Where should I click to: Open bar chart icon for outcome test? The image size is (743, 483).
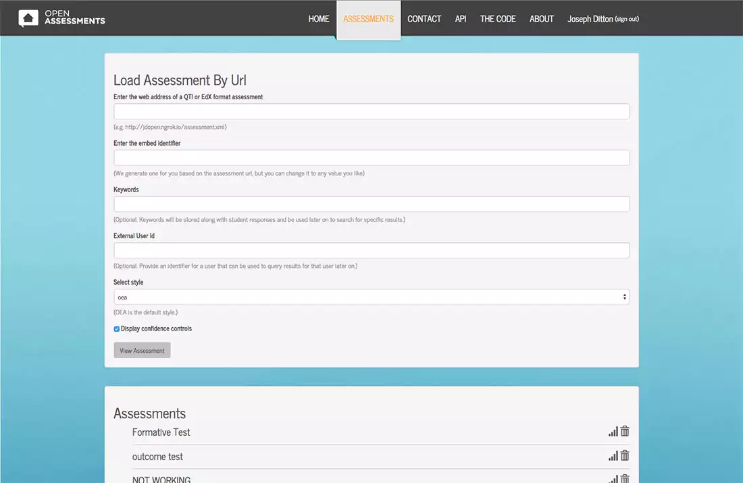coord(613,456)
